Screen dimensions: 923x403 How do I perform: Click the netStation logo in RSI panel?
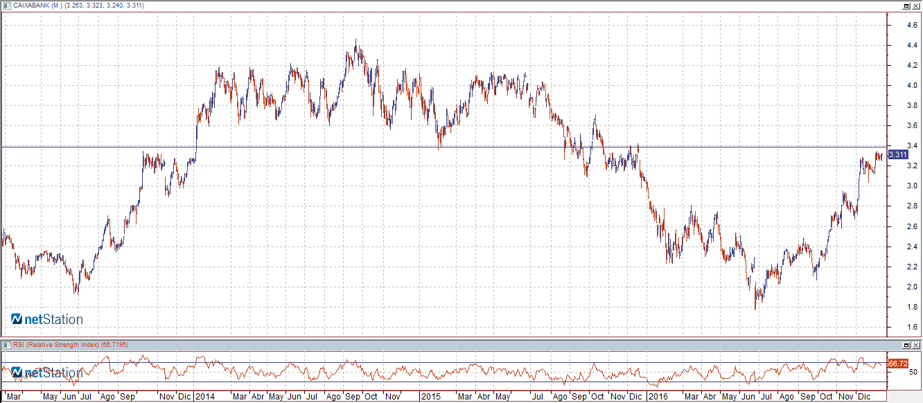47,373
